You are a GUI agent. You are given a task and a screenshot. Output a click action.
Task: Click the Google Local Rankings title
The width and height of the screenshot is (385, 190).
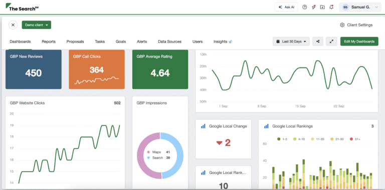[x=292, y=126]
